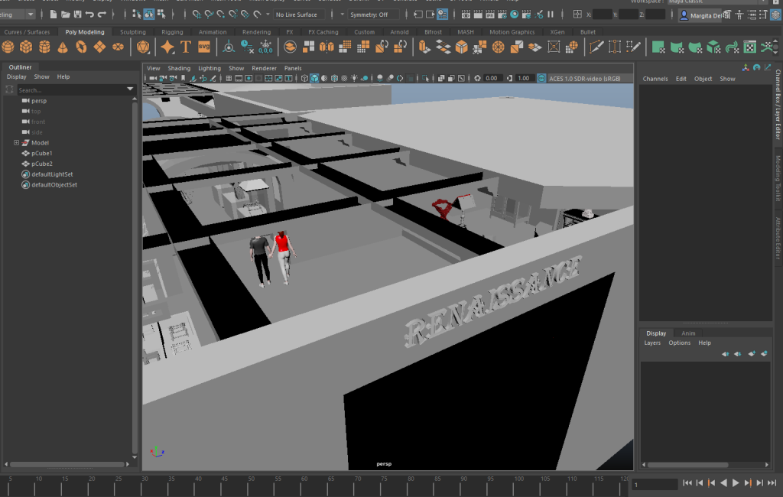This screenshot has height=497, width=783.
Task: Select the persp camera in Outliner
Action: pyautogui.click(x=39, y=101)
